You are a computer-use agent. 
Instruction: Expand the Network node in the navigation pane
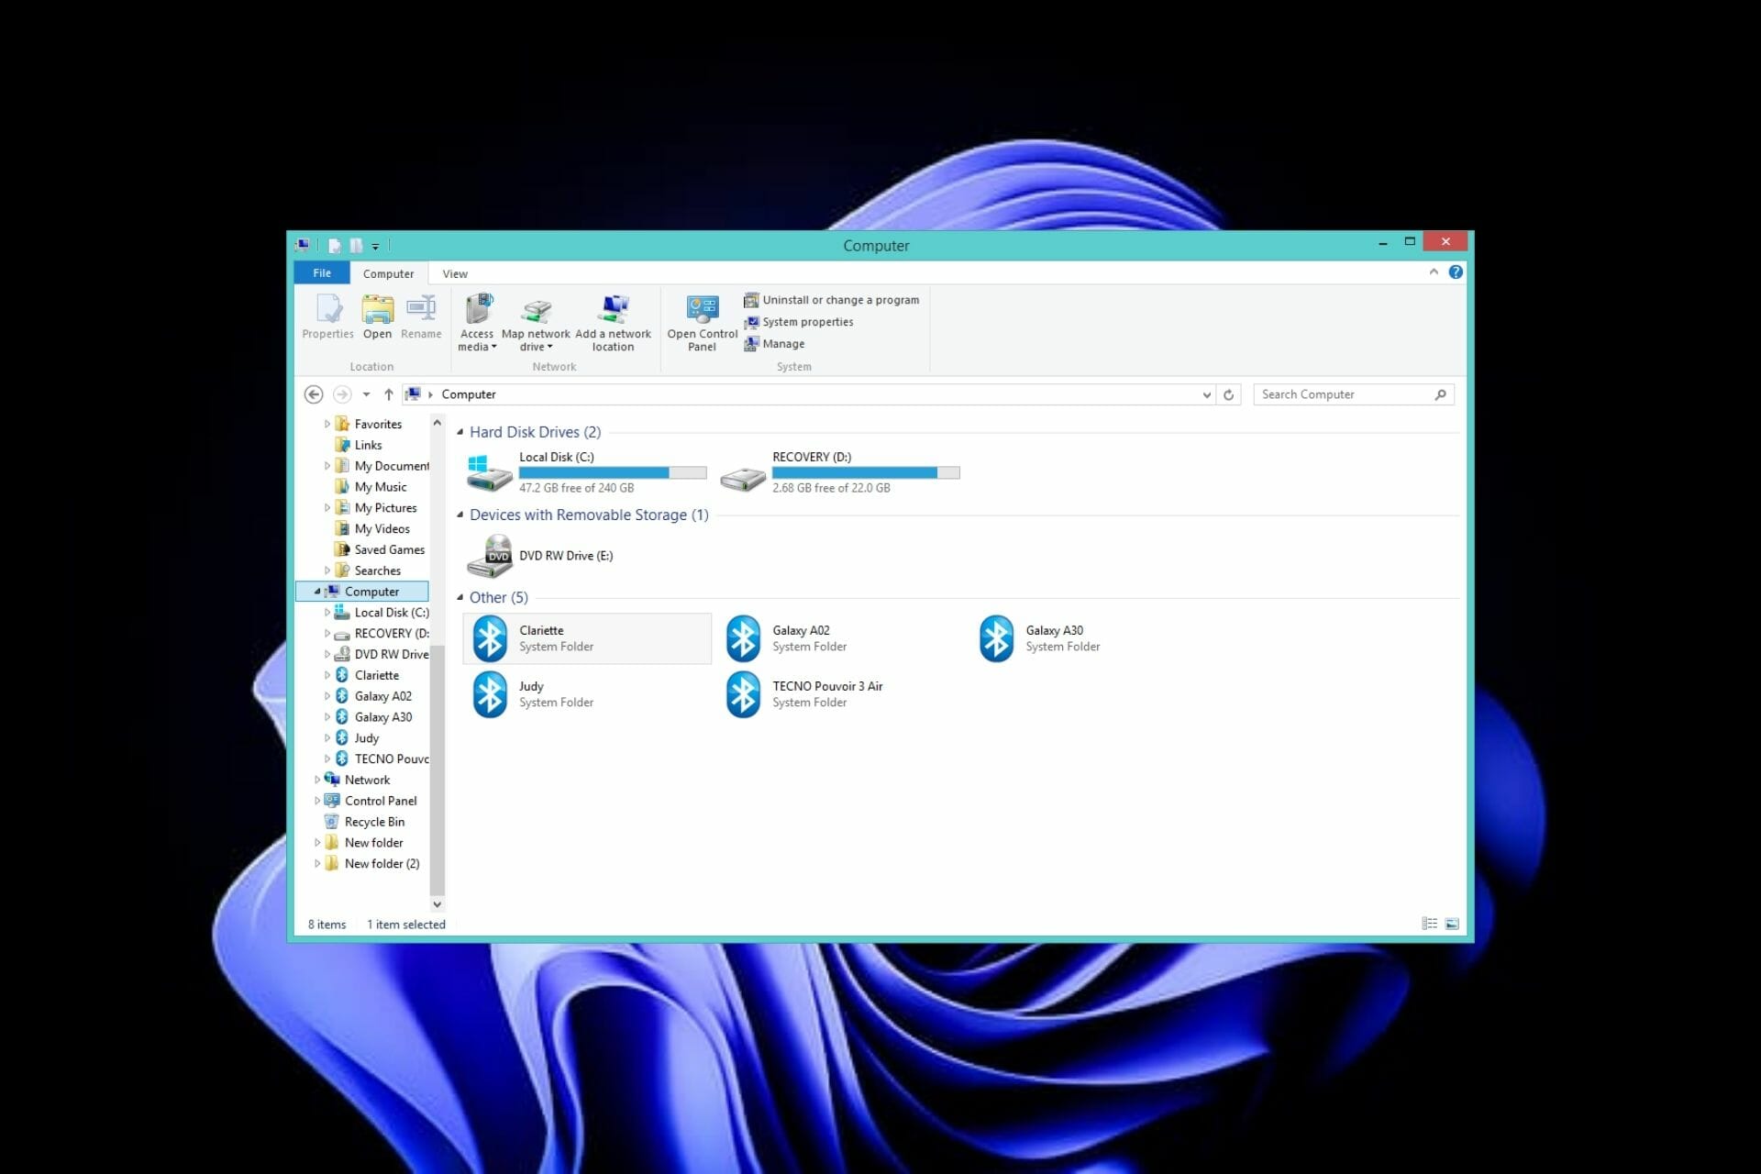(x=316, y=779)
